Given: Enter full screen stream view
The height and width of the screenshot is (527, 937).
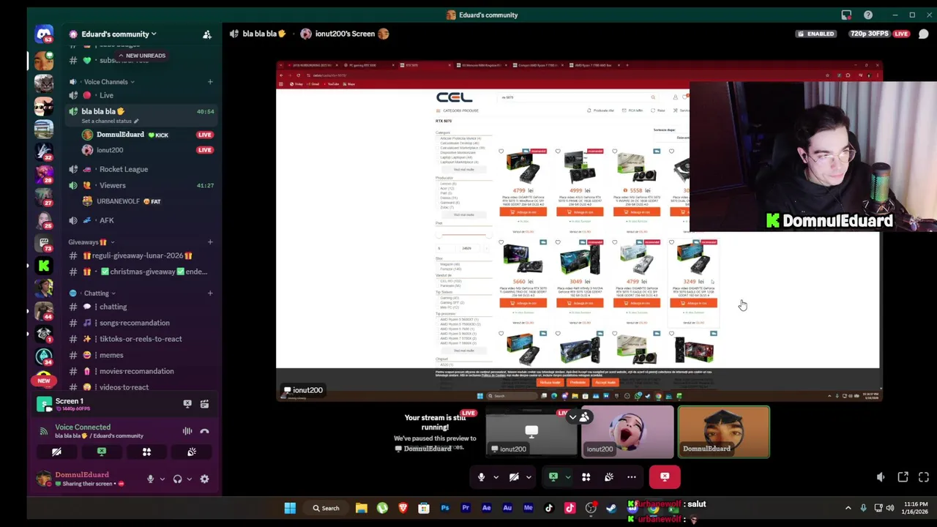Looking at the screenshot, I should (924, 477).
